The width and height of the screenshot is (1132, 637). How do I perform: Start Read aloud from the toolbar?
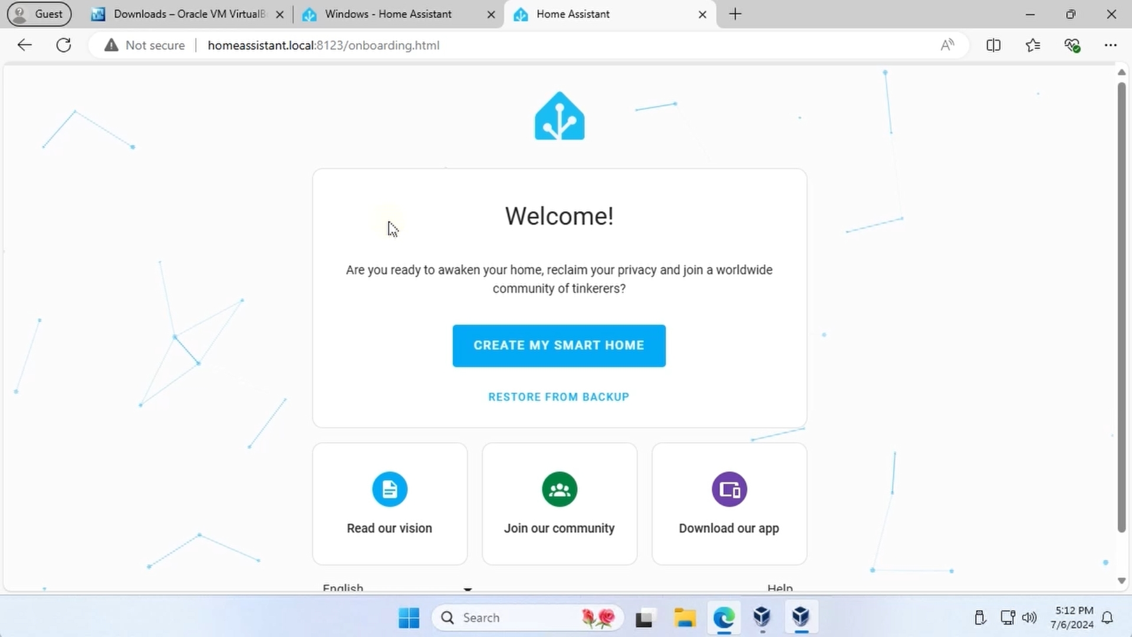tap(947, 45)
